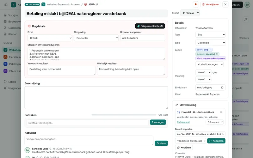253x158 pixels.
Task: Open the Ernst dropdown Kritiek
Action: [x=50, y=38]
